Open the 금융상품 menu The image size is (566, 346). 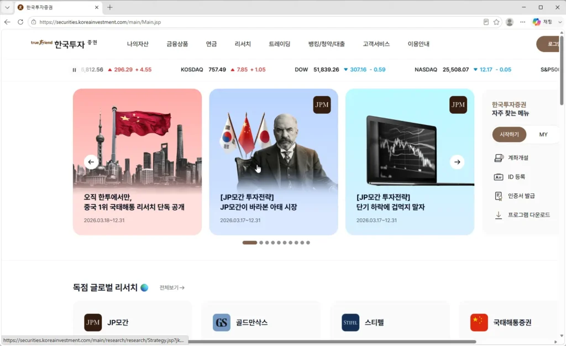[177, 44]
